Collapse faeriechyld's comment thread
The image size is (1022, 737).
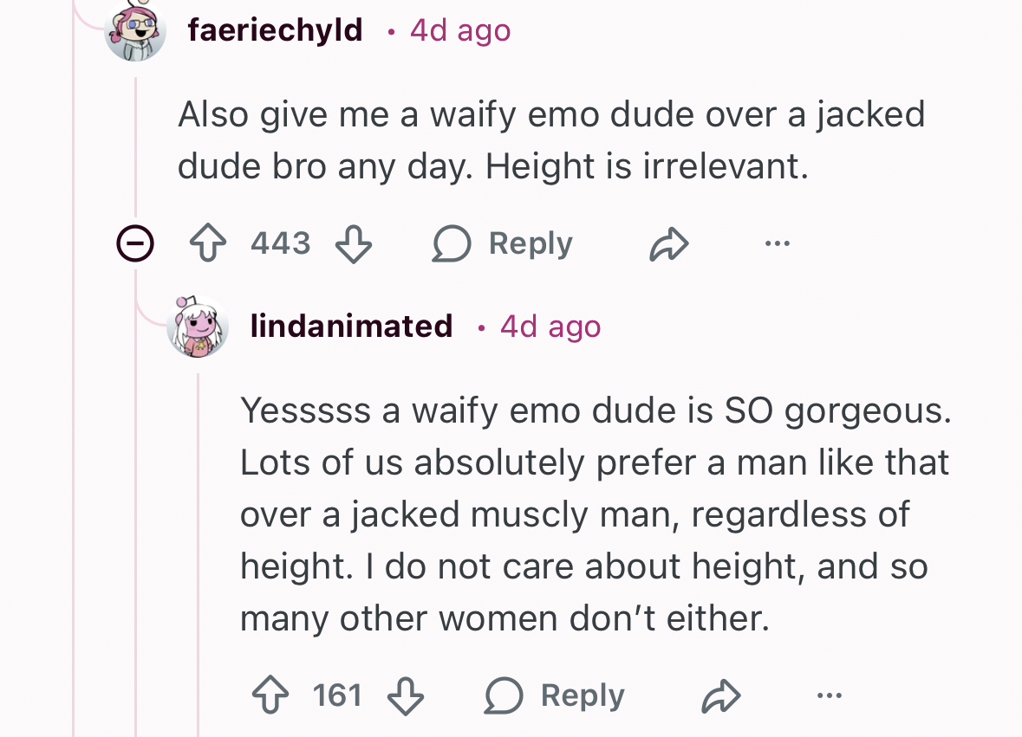click(135, 245)
